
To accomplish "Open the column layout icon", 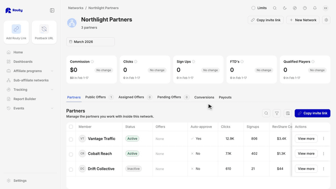I will [288, 113].
